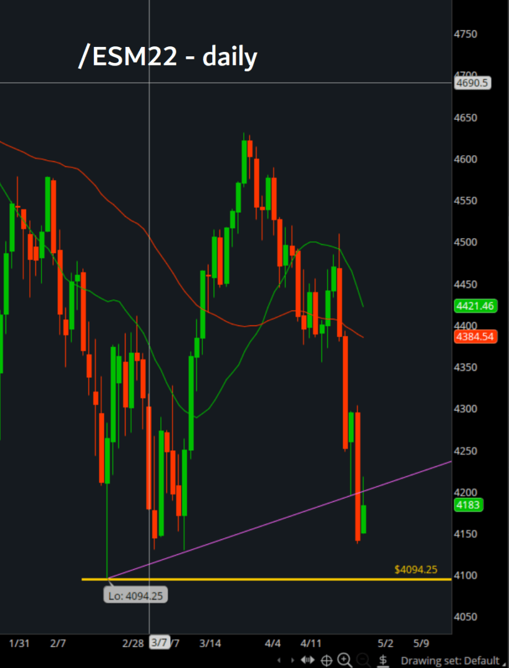Click the dollar sign price icon
This screenshot has height=668, width=509.
pos(383,660)
